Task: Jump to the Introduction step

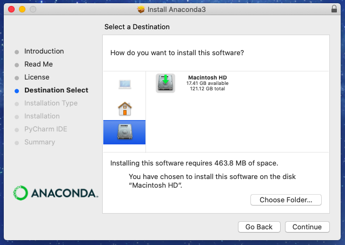Action: point(44,51)
